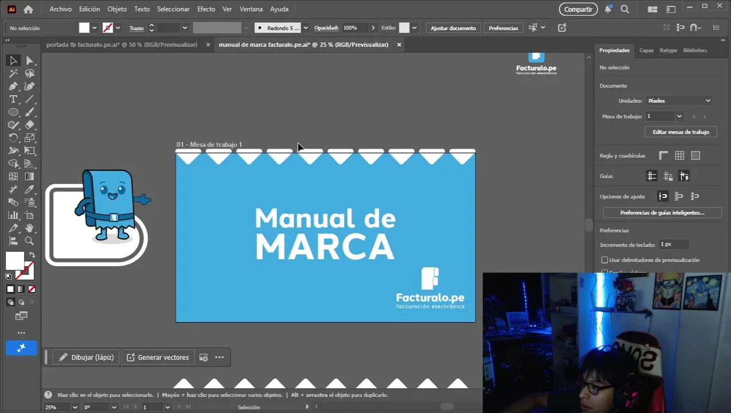Viewport: 731px width, 413px height.
Task: Select the Eraser tool
Action: point(30,125)
